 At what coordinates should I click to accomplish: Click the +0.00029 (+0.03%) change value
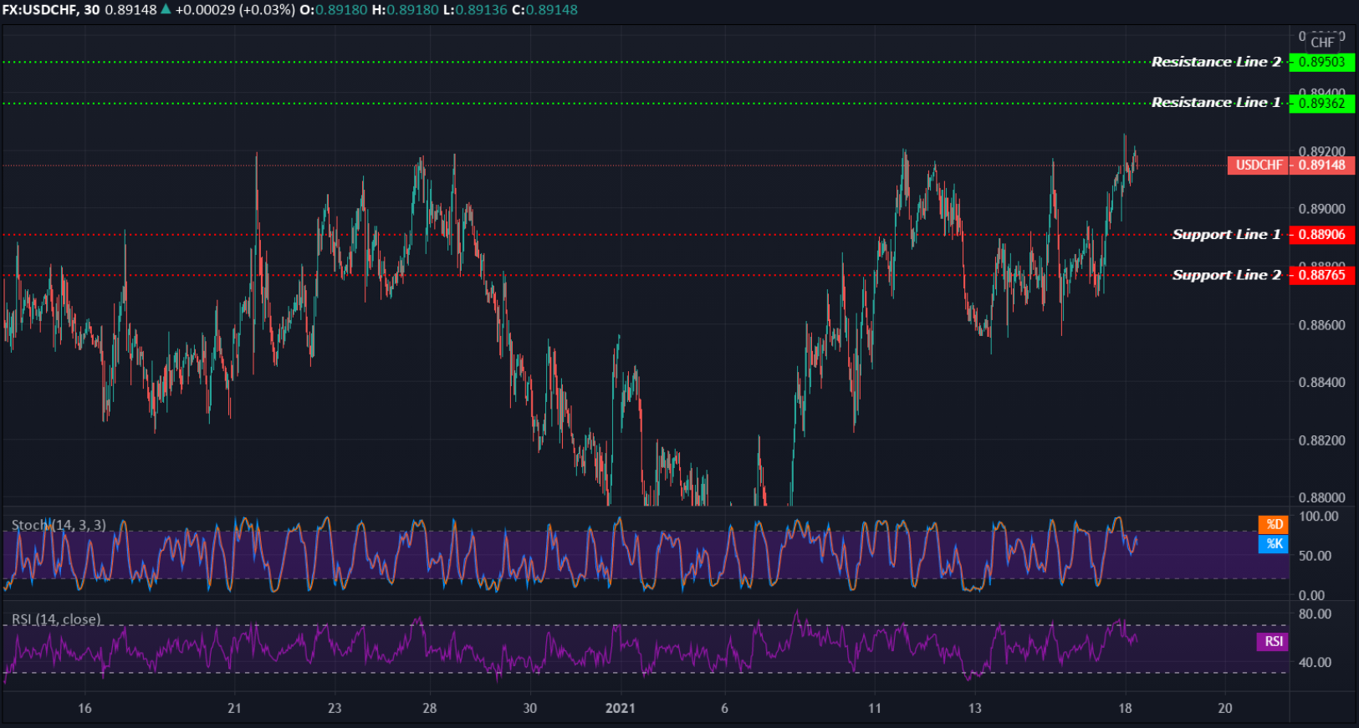235,10
